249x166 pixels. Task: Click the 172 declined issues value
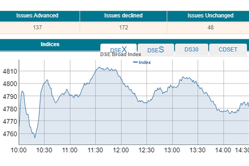pos(123,28)
